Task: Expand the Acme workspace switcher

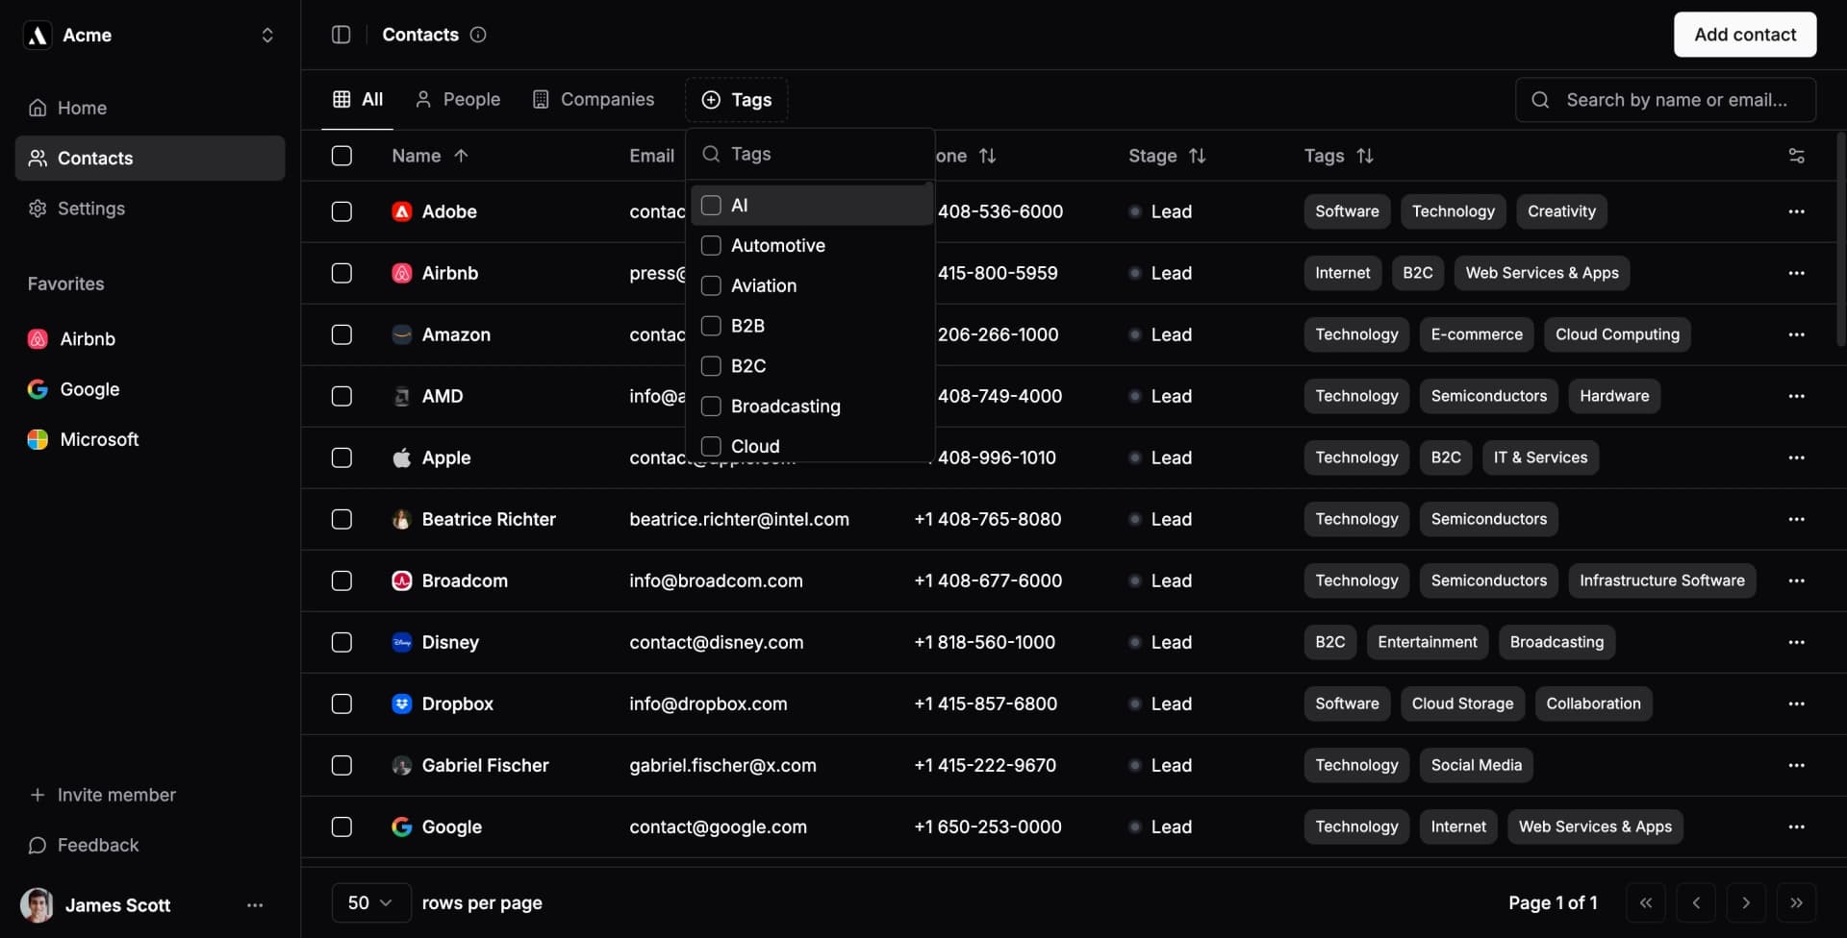Action: [x=266, y=35]
